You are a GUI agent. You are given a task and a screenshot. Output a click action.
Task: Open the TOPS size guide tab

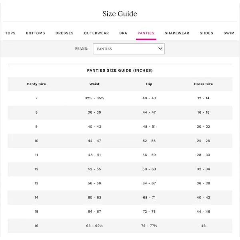point(10,33)
